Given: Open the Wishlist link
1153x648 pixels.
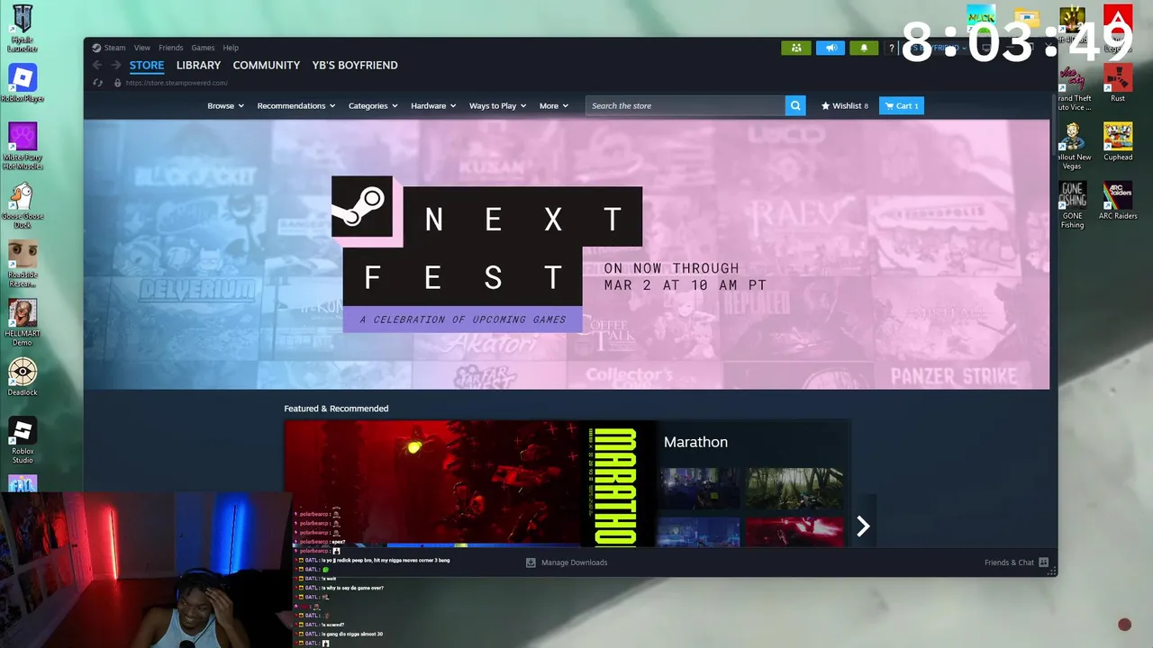Looking at the screenshot, I should tap(845, 105).
